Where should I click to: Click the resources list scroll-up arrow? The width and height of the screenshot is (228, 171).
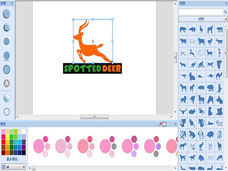click(x=226, y=26)
